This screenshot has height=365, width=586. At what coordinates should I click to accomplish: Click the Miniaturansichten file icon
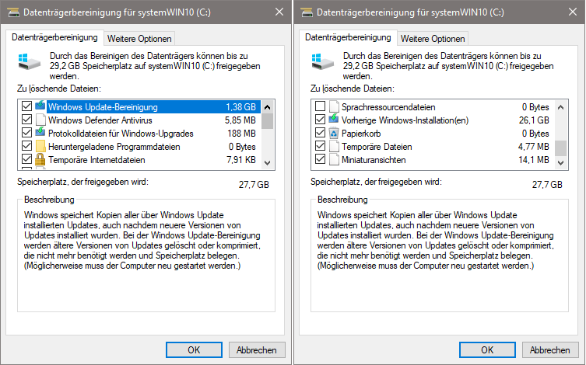(x=334, y=159)
